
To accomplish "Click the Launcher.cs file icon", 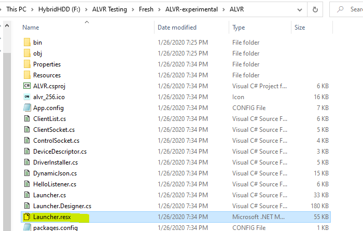I will pyautogui.click(x=27, y=195).
